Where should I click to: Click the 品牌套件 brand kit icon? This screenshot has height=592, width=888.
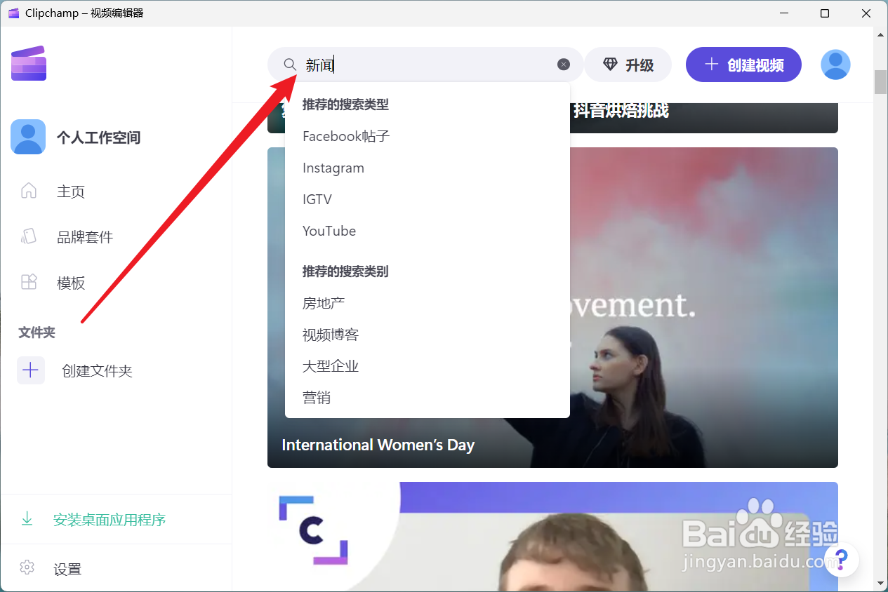29,236
